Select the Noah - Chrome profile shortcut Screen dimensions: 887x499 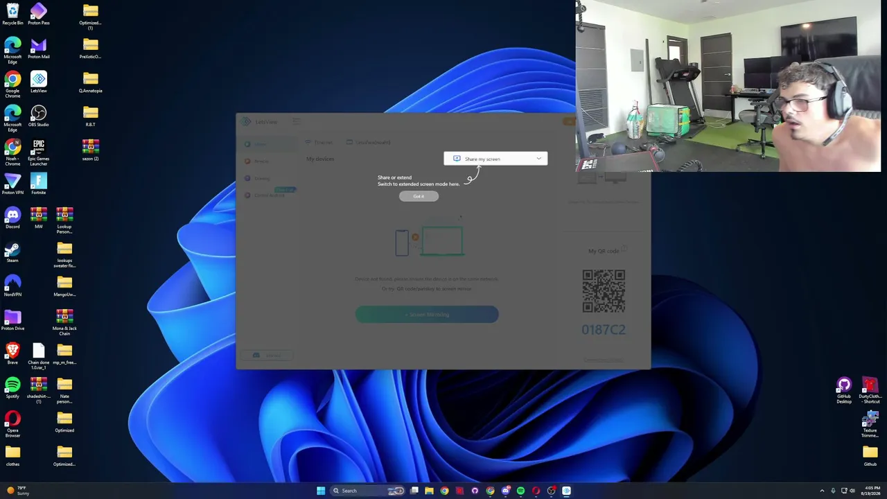coord(12,152)
